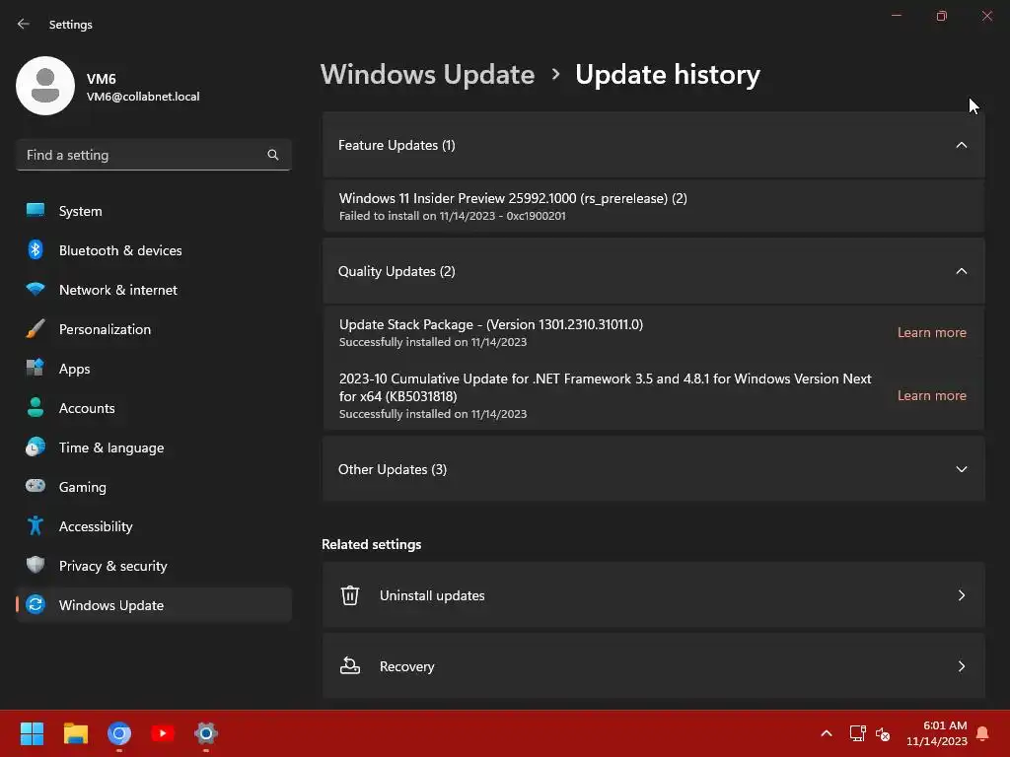The width and height of the screenshot is (1010, 757).
Task: Open the Windows Start menu
Action: [x=32, y=733]
